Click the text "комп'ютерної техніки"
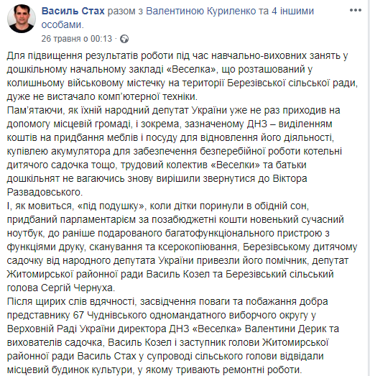This screenshot has height=376, width=370. point(147,96)
